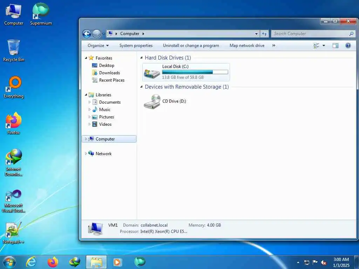
Task: Click the search magnifier icon
Action: [x=351, y=34]
